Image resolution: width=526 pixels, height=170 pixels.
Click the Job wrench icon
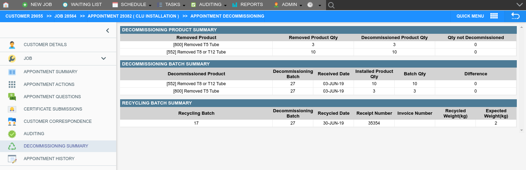click(x=12, y=59)
